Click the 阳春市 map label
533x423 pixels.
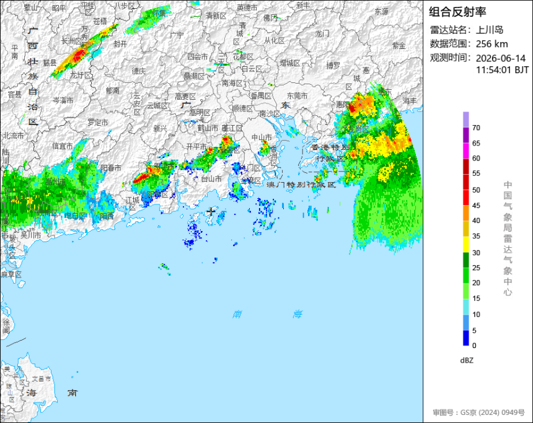tap(111, 168)
